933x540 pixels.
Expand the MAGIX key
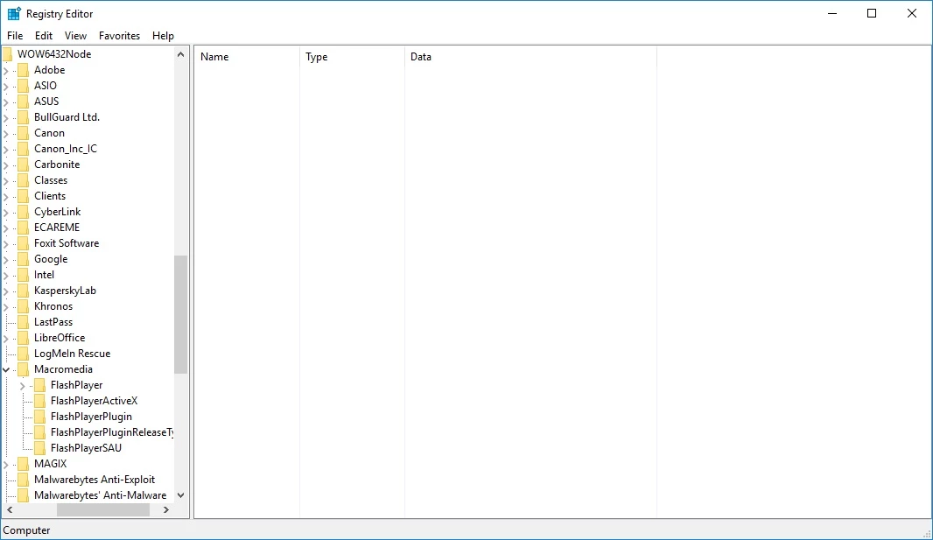pos(6,465)
